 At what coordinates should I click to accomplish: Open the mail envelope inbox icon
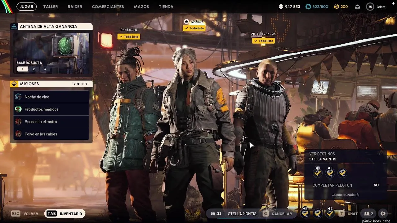click(357, 7)
